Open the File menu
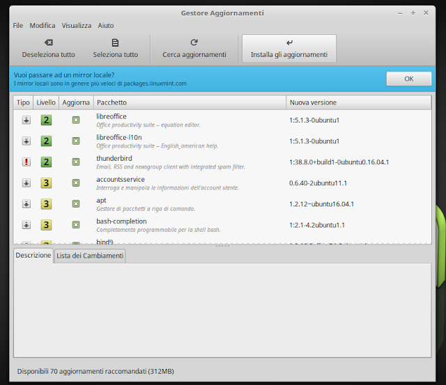The width and height of the screenshot is (446, 385). (17, 26)
